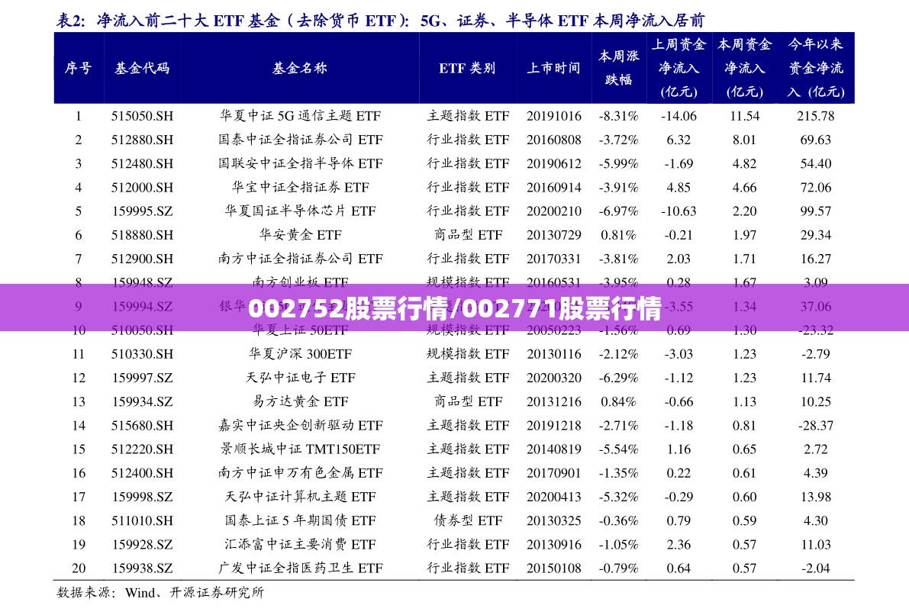The height and width of the screenshot is (615, 909).
Task: Select fund name 华安黄金ETF
Action: pos(300,235)
